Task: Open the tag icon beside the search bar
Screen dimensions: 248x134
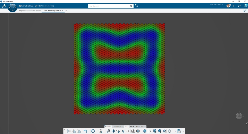Action: tap(136, 6)
